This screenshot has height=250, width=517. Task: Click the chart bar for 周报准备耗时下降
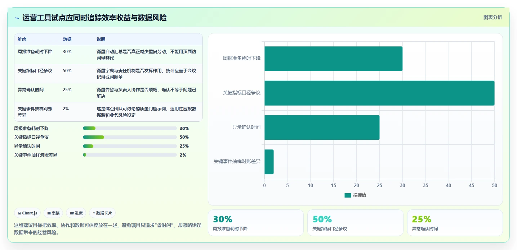point(333,59)
